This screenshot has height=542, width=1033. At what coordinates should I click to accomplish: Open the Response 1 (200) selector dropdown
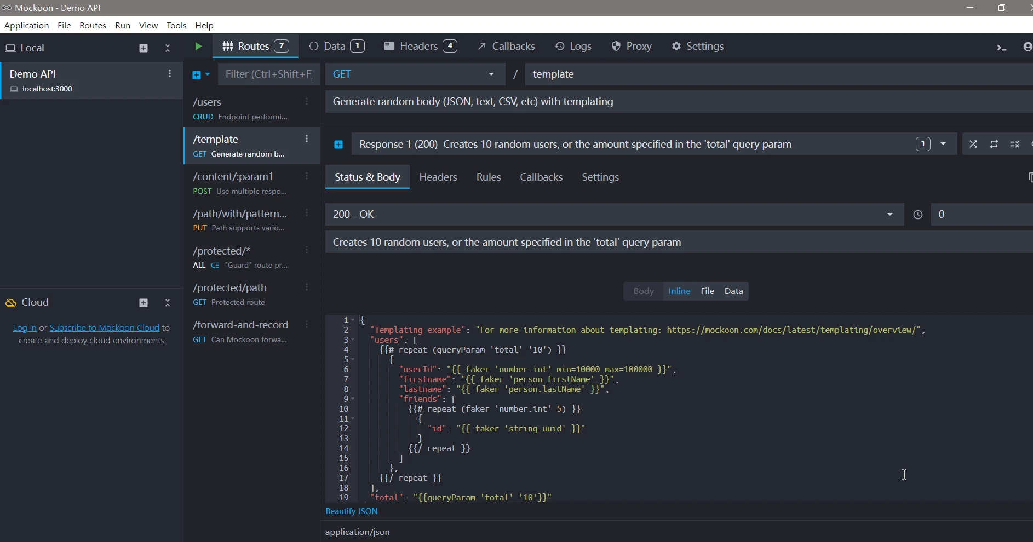click(x=943, y=145)
